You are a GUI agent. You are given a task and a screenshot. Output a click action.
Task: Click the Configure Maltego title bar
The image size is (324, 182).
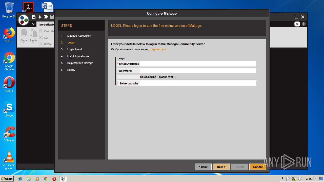162,13
